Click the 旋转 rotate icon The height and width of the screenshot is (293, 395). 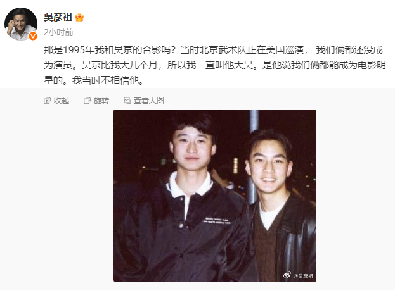coord(87,101)
